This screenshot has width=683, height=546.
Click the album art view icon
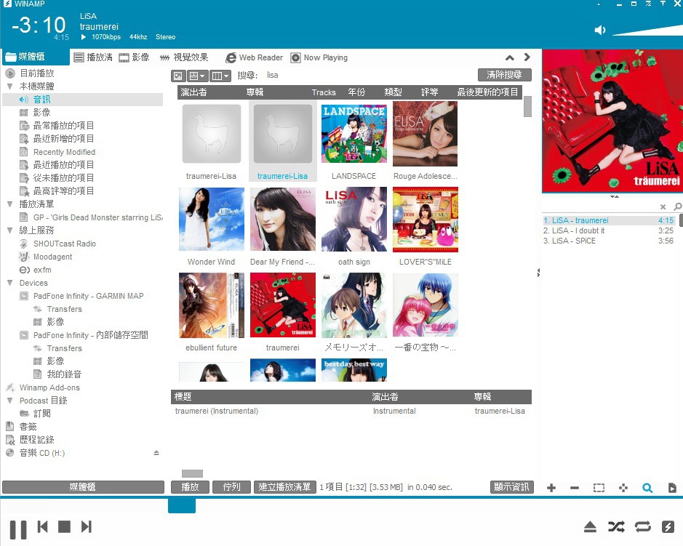coord(178,76)
